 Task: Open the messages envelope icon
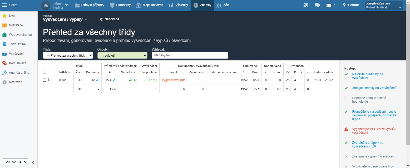[328, 5]
